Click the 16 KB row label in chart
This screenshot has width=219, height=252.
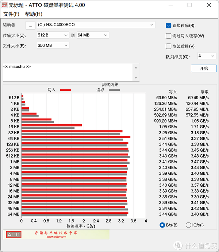coord(14,127)
